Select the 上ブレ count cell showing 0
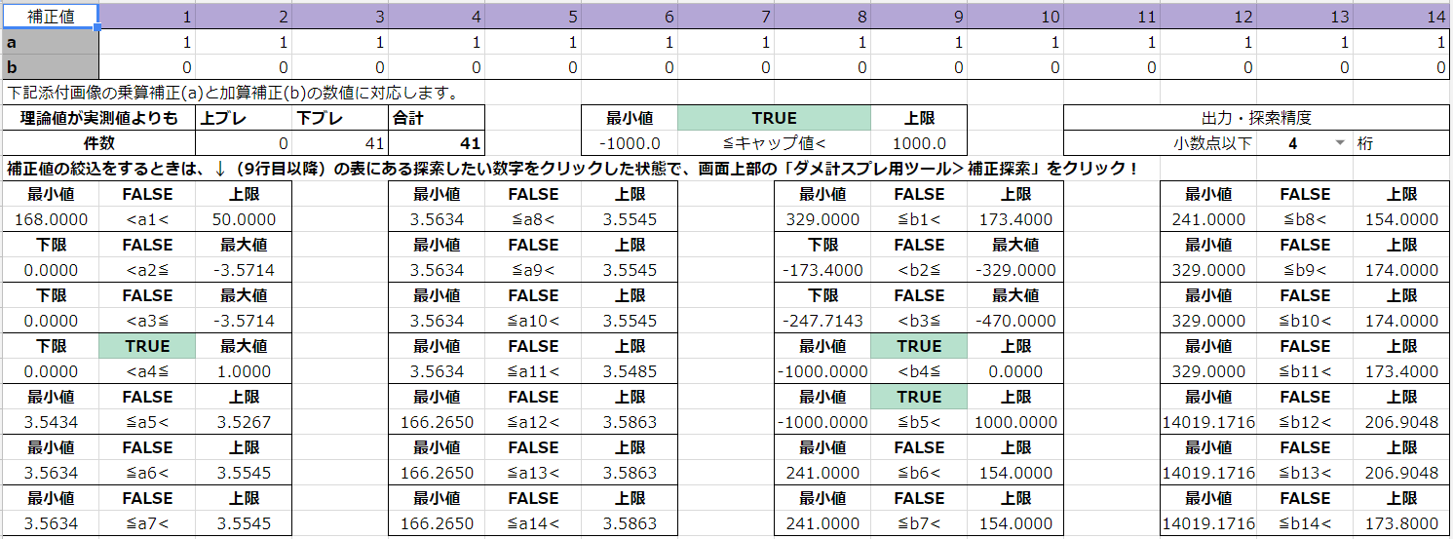Image resolution: width=1453 pixels, height=539 pixels. click(244, 143)
